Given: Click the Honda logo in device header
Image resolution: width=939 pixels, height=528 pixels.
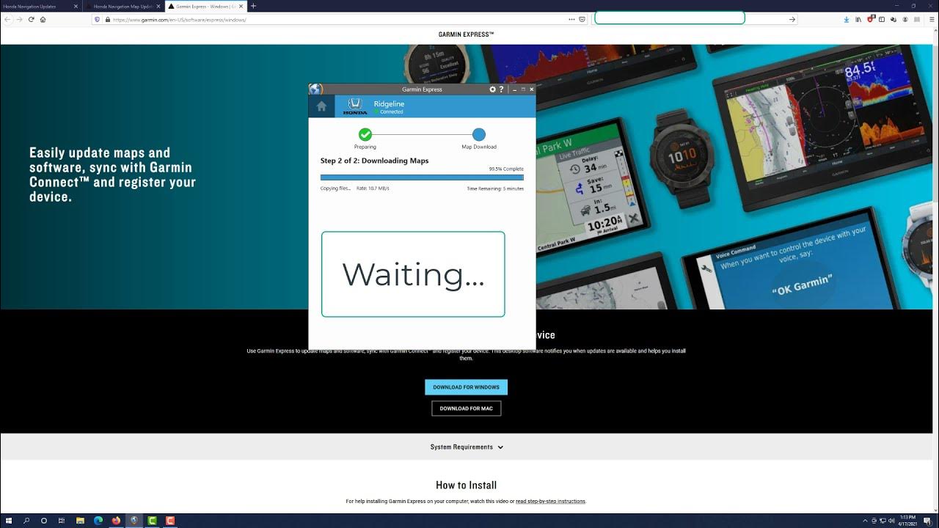Looking at the screenshot, I should 355,106.
